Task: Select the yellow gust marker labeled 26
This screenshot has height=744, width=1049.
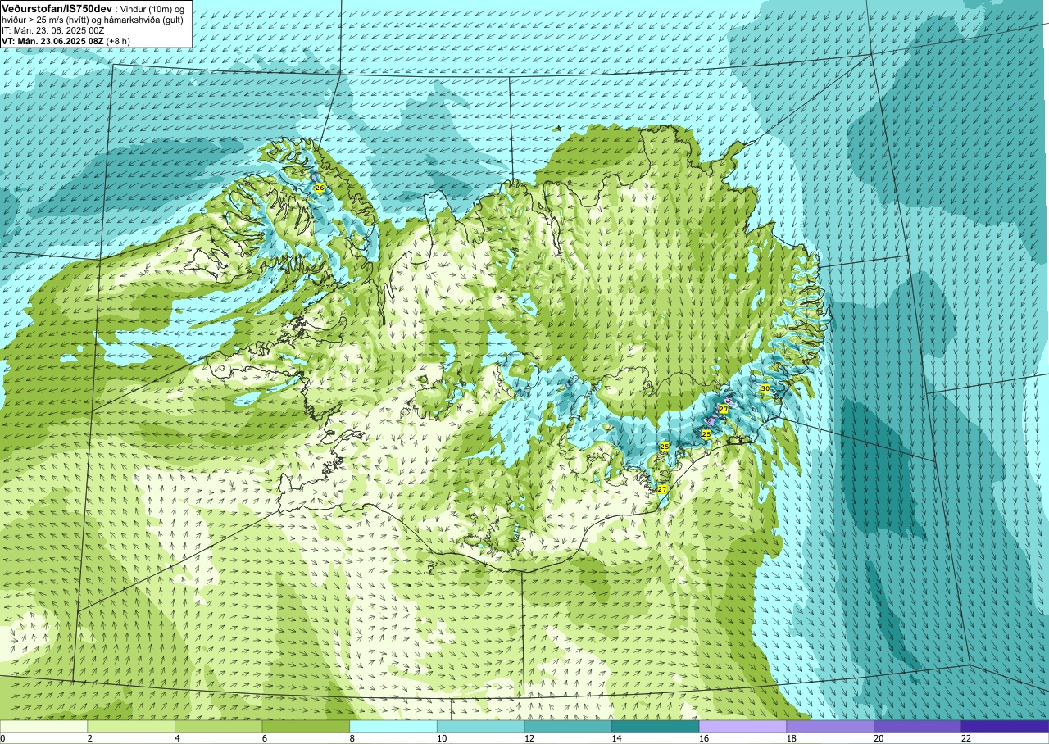Action: 319,188
